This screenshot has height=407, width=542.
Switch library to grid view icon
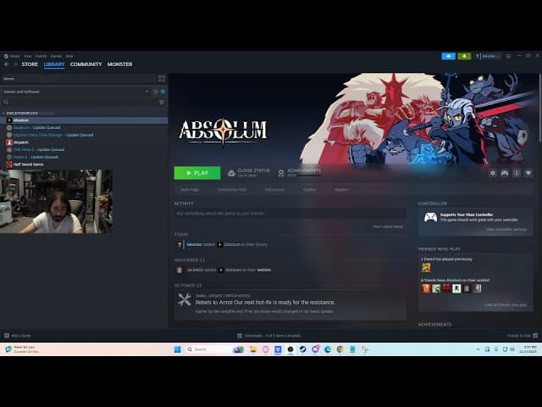pos(162,79)
